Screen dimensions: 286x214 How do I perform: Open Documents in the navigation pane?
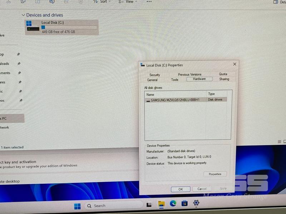5,73
